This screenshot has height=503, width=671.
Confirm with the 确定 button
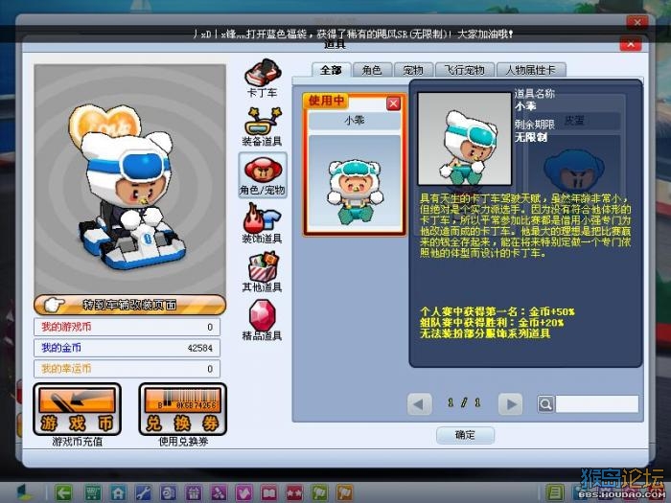tap(465, 435)
